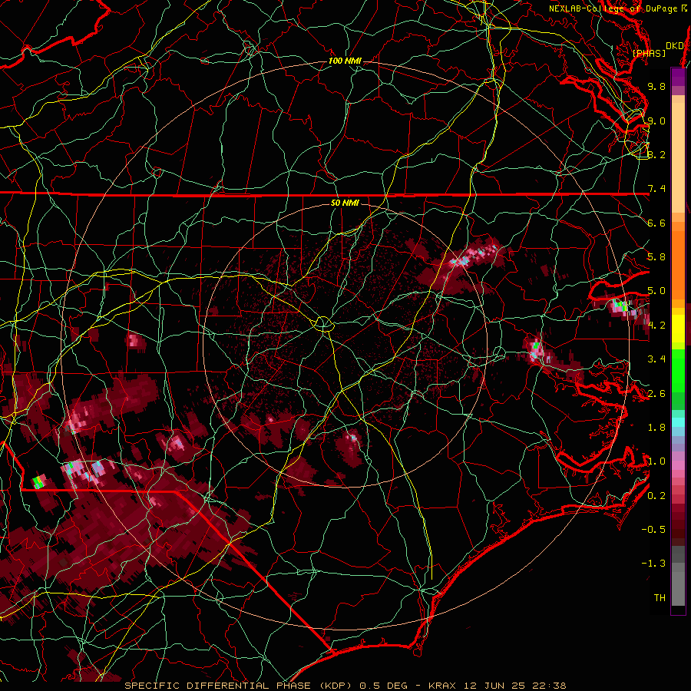Click the 4.2 scale value
Screen dimensions: 691x691
656,326
